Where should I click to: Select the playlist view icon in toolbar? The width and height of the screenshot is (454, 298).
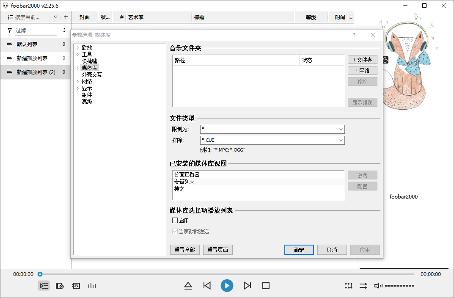[x=44, y=286]
